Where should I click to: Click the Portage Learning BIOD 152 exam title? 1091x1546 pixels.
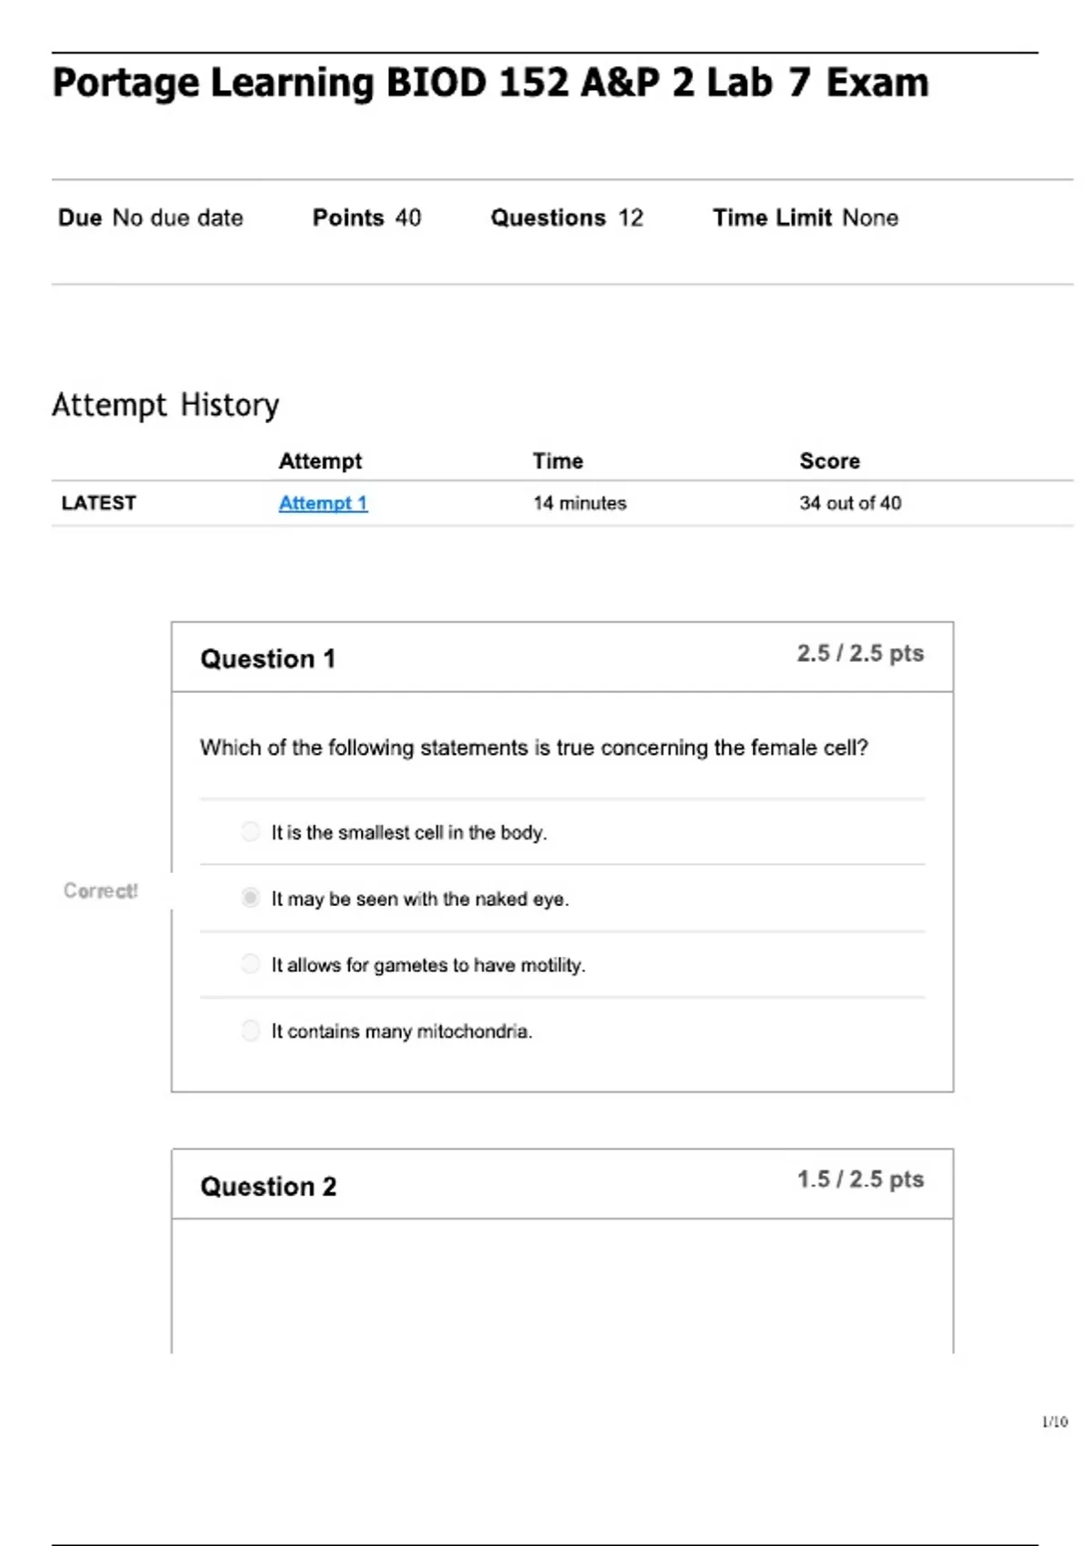pyautogui.click(x=490, y=83)
